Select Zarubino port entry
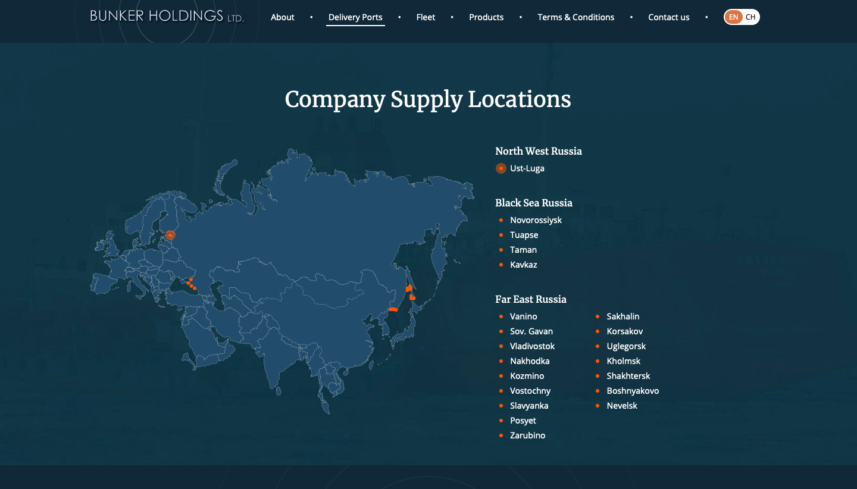This screenshot has width=857, height=489. (527, 435)
